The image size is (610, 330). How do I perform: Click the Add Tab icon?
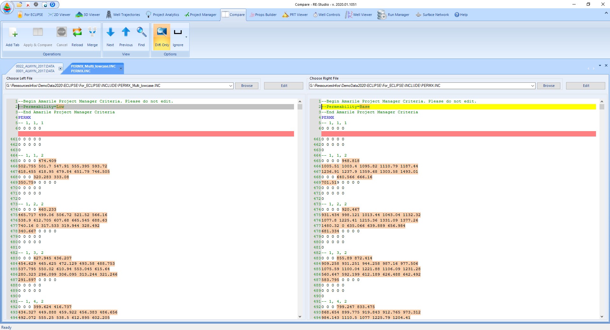tap(12, 33)
